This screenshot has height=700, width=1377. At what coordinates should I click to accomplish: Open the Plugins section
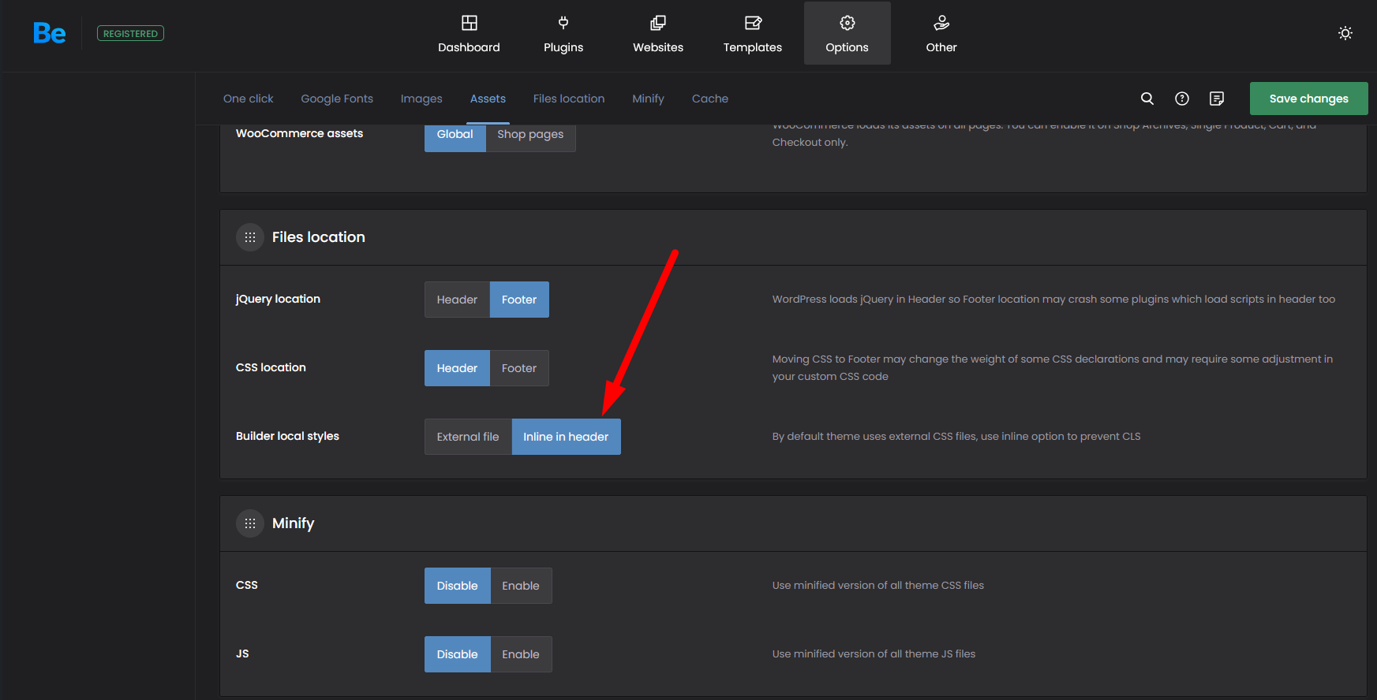pos(563,33)
